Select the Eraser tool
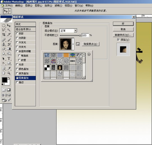The image size is (152, 145). coord(4,49)
